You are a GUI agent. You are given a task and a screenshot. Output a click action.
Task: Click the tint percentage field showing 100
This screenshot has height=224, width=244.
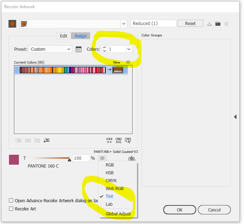click(81, 158)
